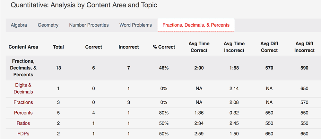This screenshot has width=321, height=139.
Task: Open the FDPs topic link
Action: (23, 134)
